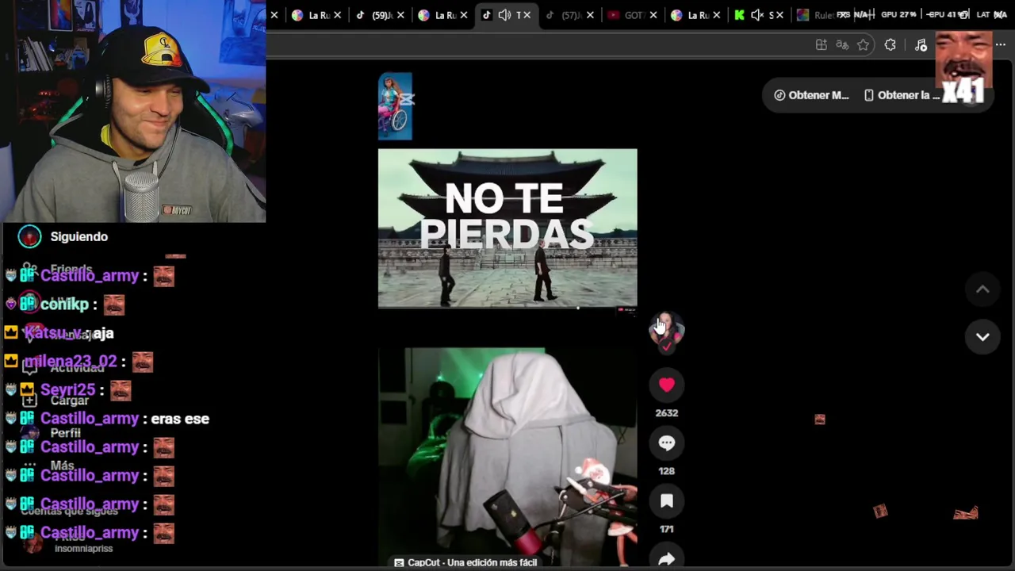Image resolution: width=1015 pixels, height=571 pixels.
Task: Close the GOT YouTube tab
Action: point(653,15)
